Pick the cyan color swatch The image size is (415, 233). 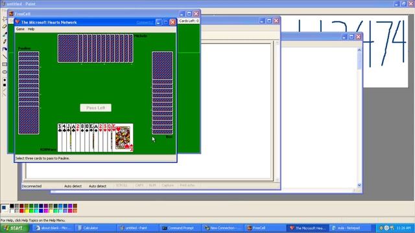[36, 210]
